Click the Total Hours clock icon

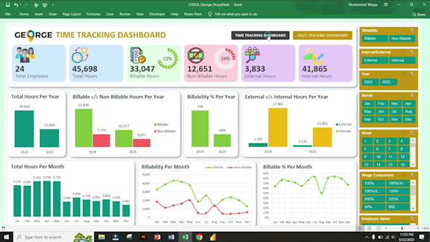tap(80, 55)
